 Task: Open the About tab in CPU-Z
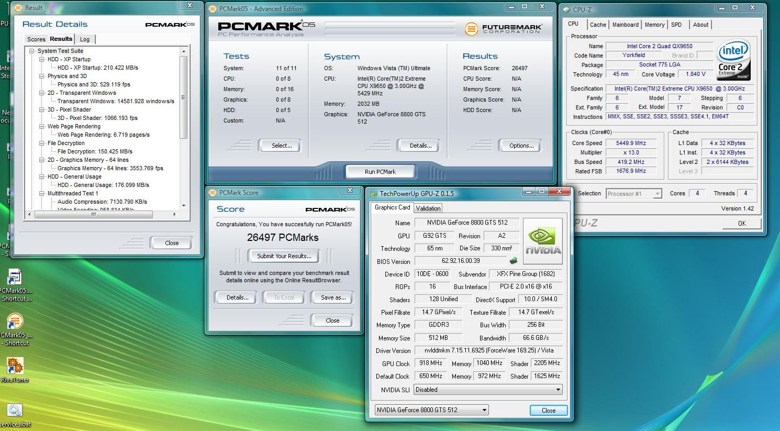700,25
